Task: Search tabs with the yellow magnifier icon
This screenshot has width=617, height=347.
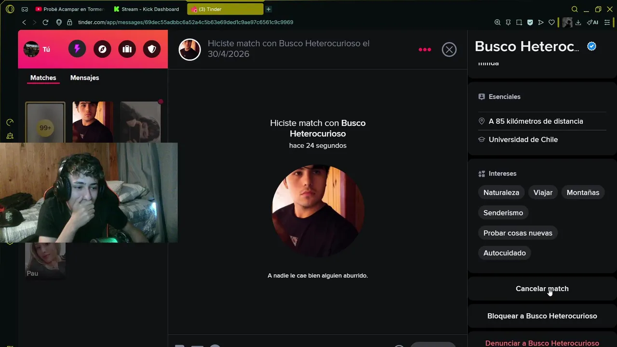Action: click(x=575, y=9)
